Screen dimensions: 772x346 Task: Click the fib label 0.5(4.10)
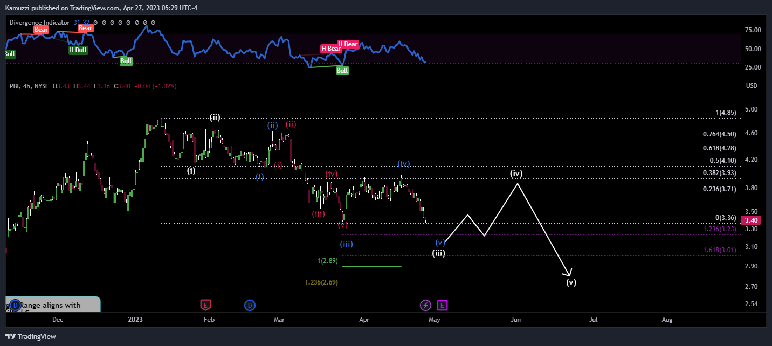(723, 161)
